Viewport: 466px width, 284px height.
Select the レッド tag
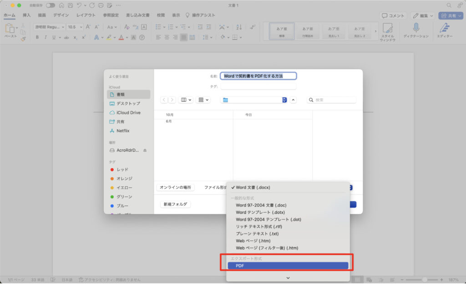point(120,170)
